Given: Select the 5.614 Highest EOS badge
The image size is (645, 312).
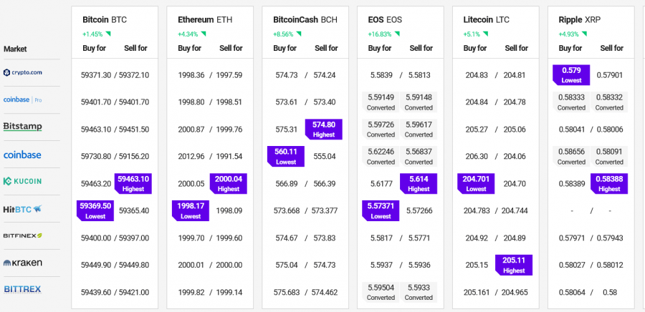Looking at the screenshot, I should [419, 183].
